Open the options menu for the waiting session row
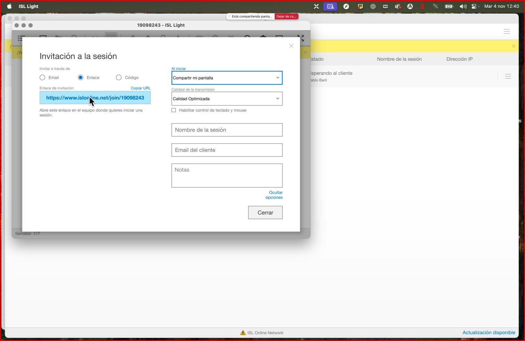The height and width of the screenshot is (341, 525). (508, 76)
